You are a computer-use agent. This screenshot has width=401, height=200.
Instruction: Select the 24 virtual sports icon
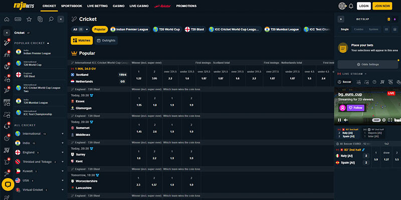7,150
